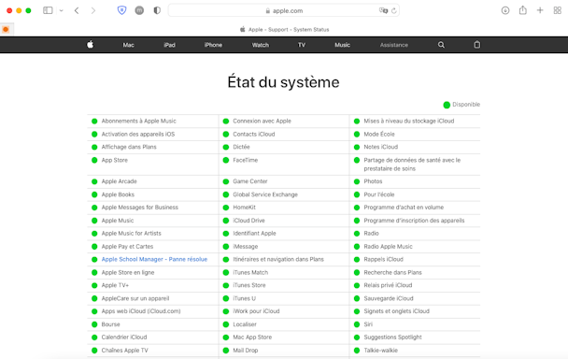Click the Abonnements à Apple Music entry

[139, 121]
